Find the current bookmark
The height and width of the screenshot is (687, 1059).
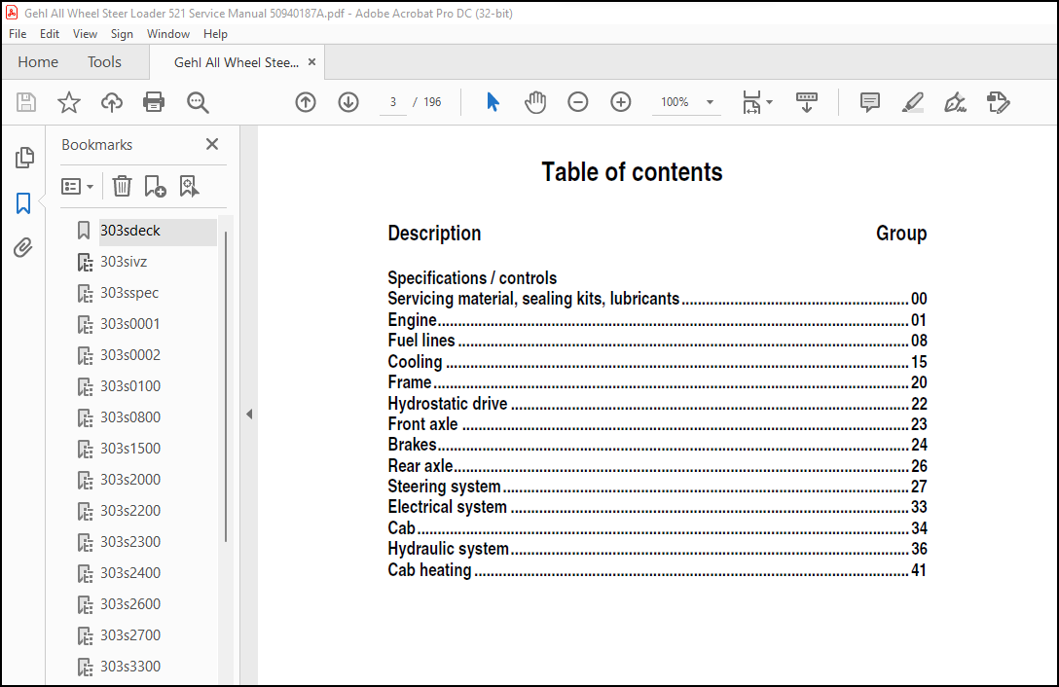pos(189,187)
